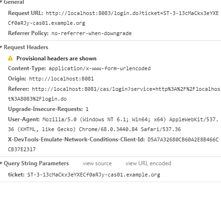Click the view source link
Viewport: 221px width, 198px height.
[97, 163]
